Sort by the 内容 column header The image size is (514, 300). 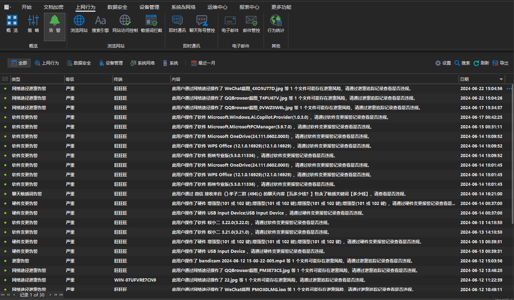tap(314, 79)
